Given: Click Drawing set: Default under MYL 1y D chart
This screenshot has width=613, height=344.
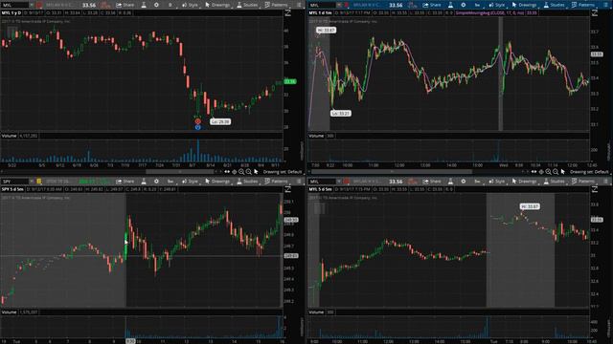Looking at the screenshot, I should pos(283,172).
